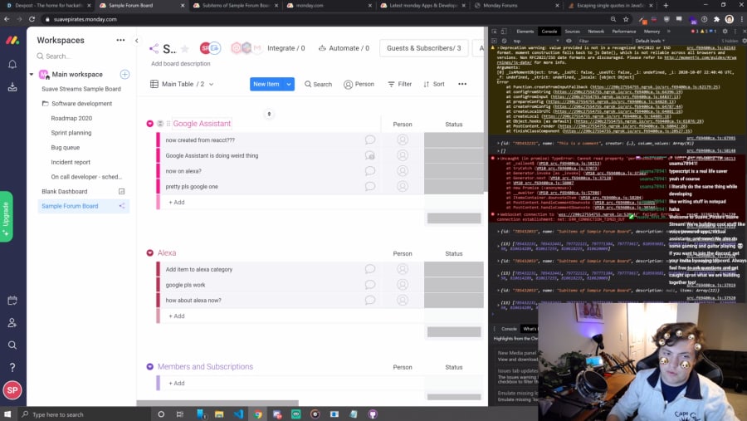Switch to DevTools Network tab

tap(595, 32)
